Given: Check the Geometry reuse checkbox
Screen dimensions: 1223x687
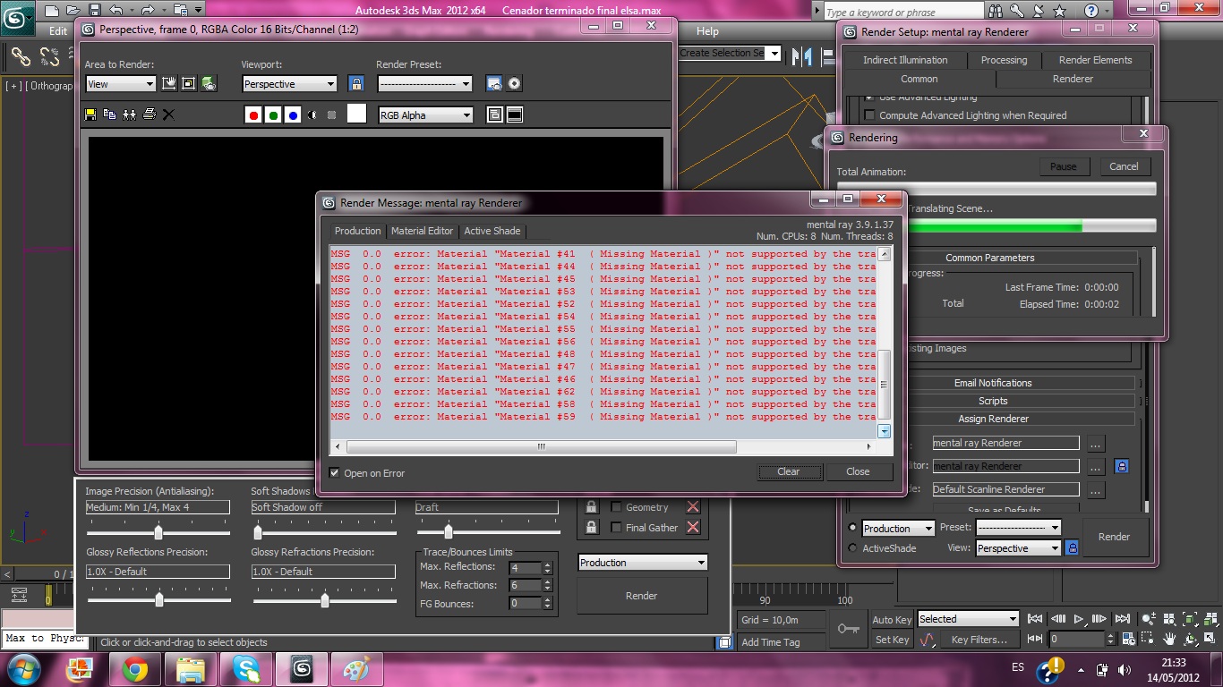Looking at the screenshot, I should (x=616, y=507).
